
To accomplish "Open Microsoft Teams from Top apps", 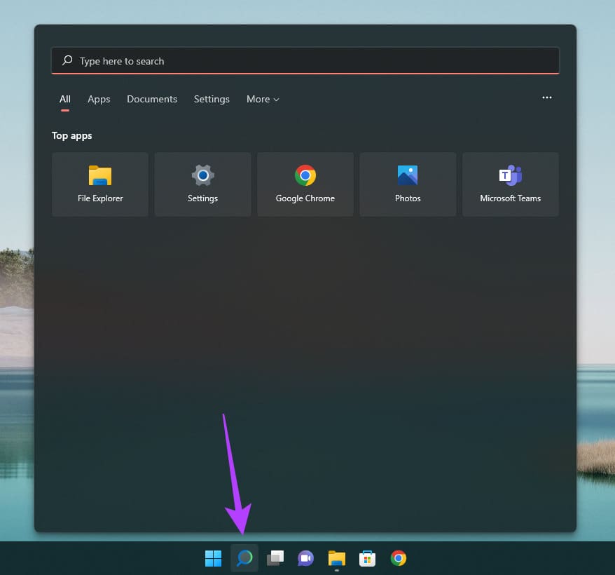I will tap(510, 184).
